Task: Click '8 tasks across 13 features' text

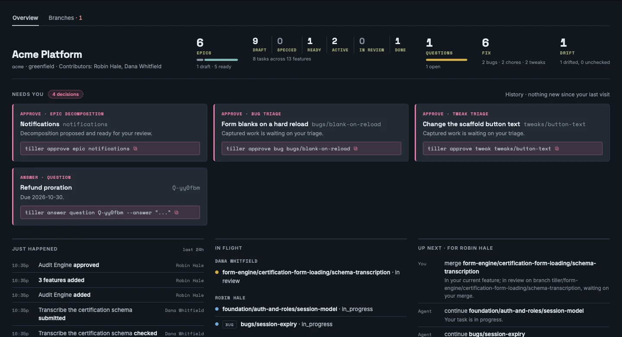Action: tap(282, 59)
